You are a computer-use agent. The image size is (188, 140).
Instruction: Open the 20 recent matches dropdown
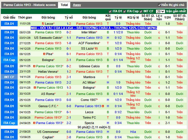pyautogui.click(x=160, y=11)
